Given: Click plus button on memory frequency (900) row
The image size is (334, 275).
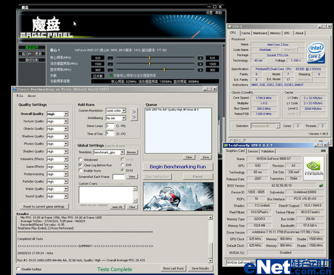Looking at the screenshot, I should (x=200, y=70).
